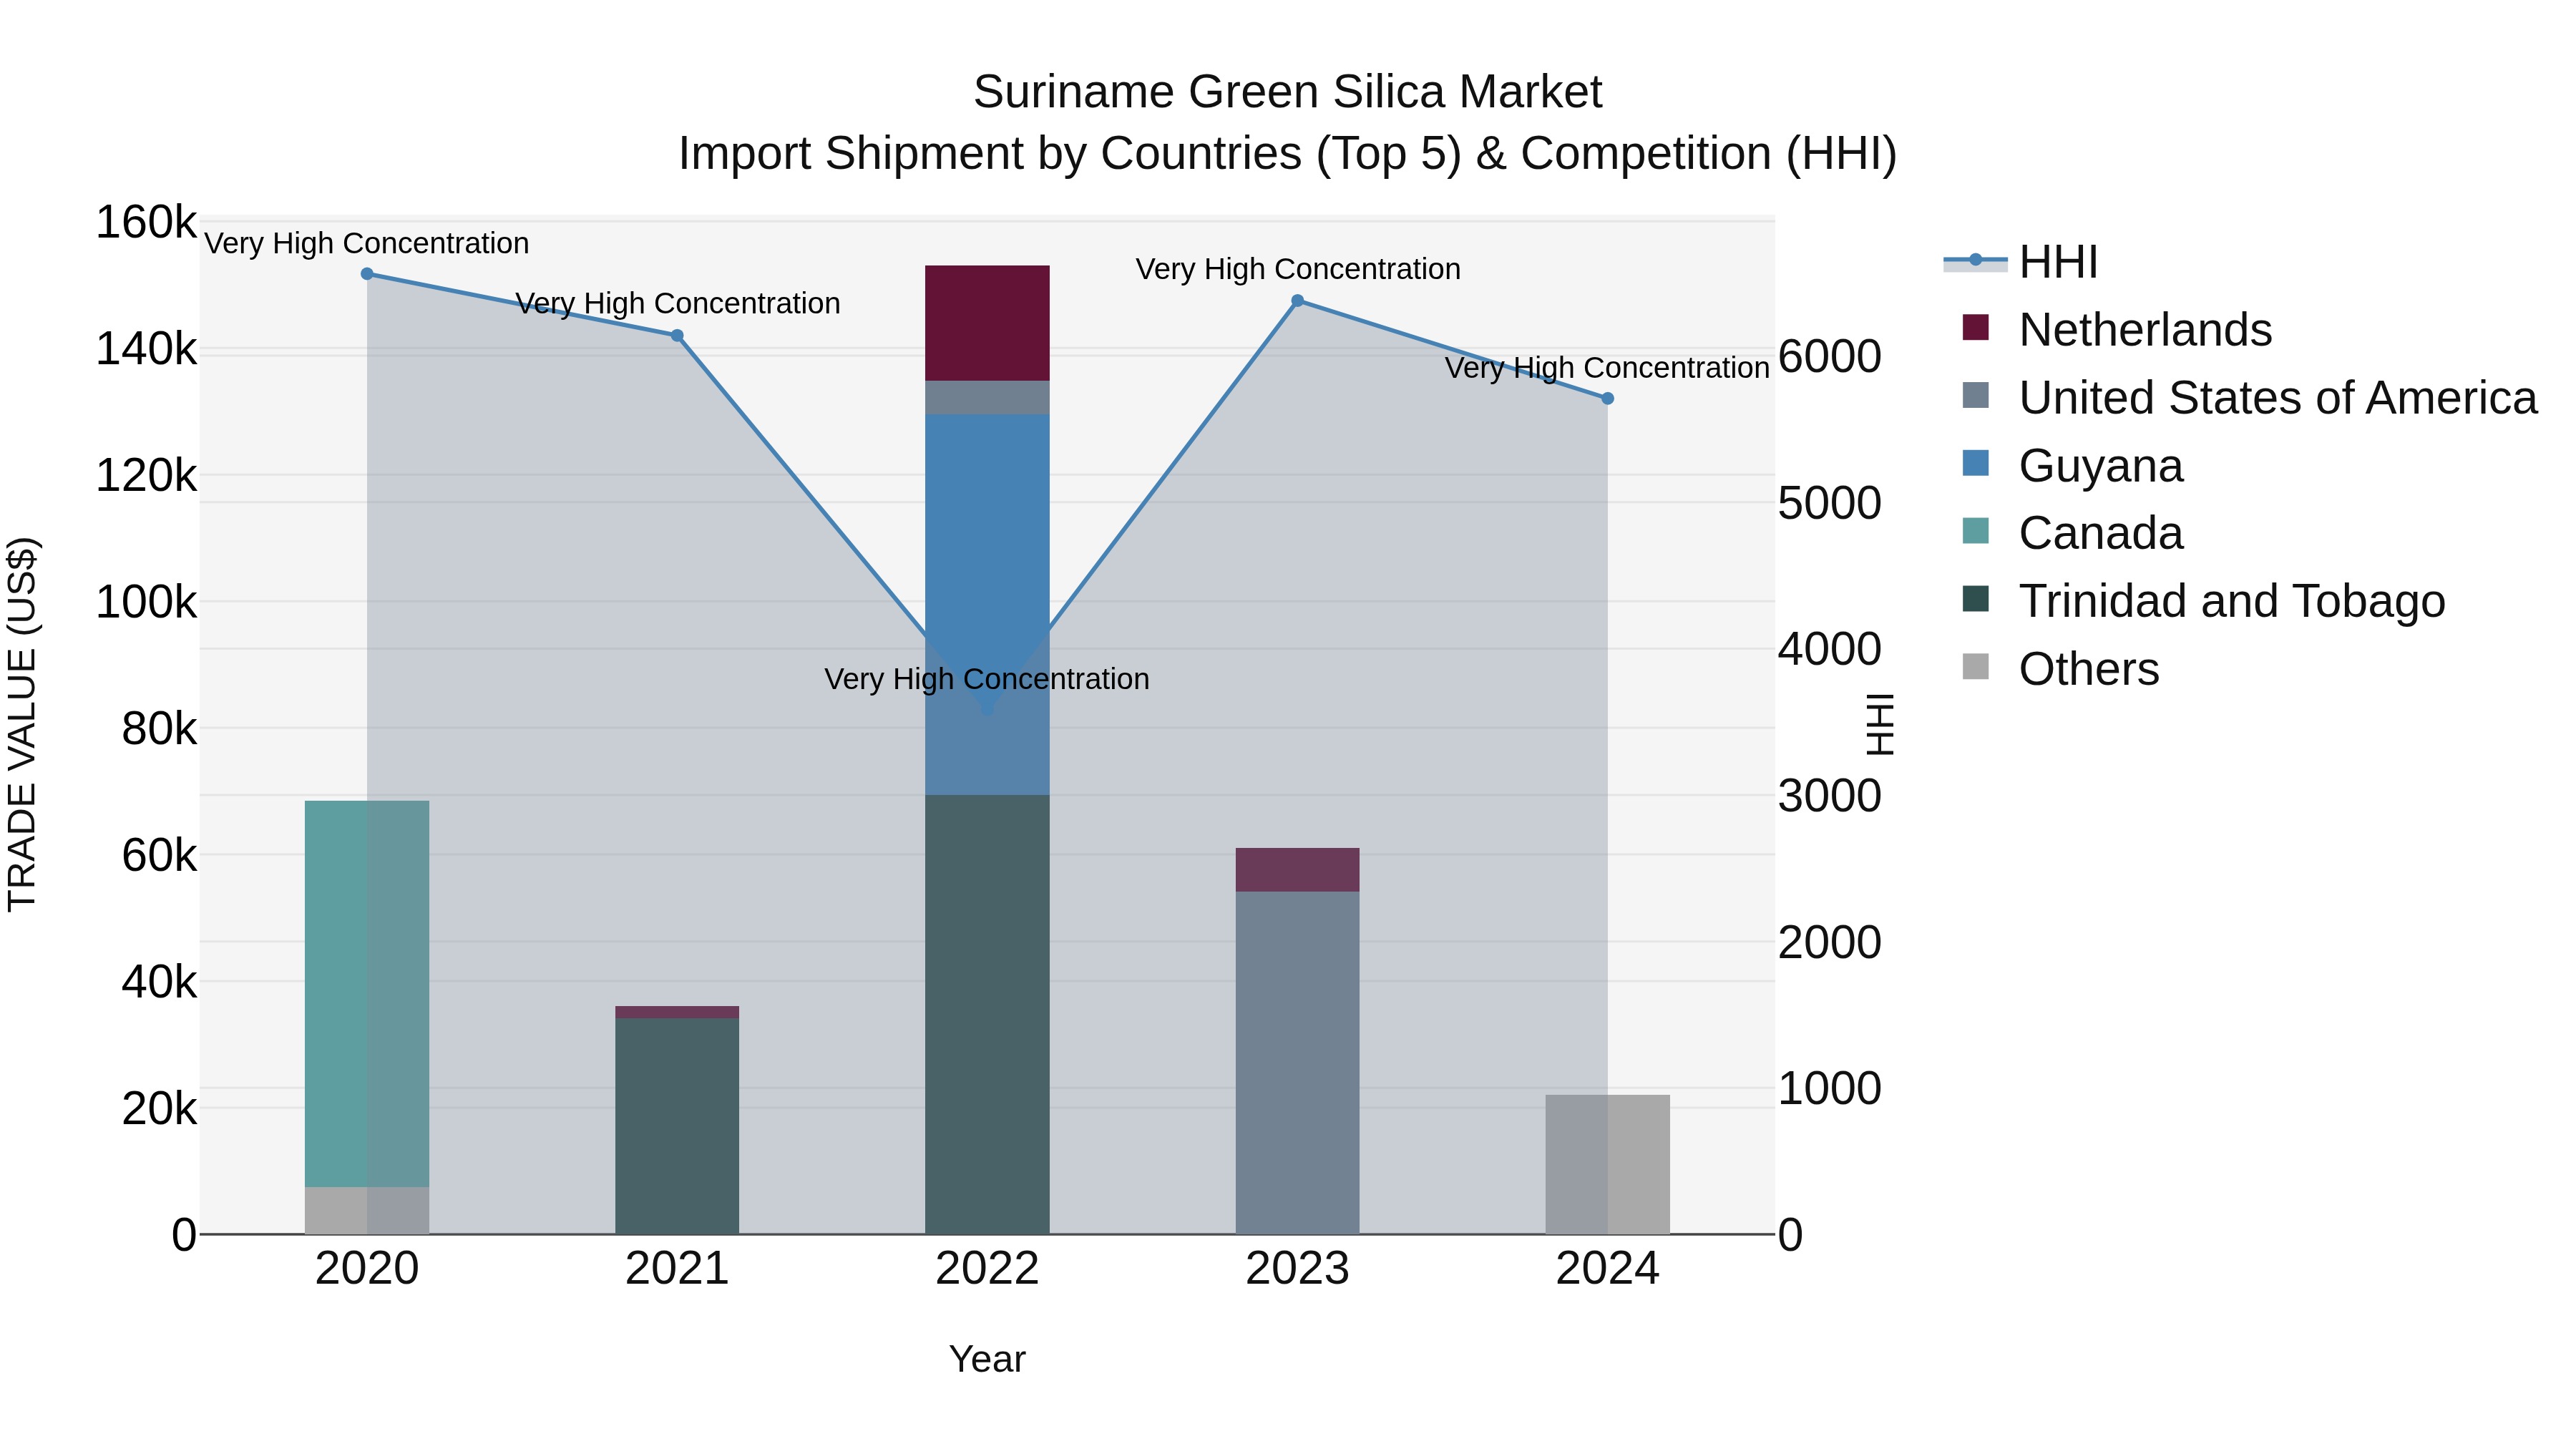Click the 2021 x-axis label

pyautogui.click(x=677, y=1269)
